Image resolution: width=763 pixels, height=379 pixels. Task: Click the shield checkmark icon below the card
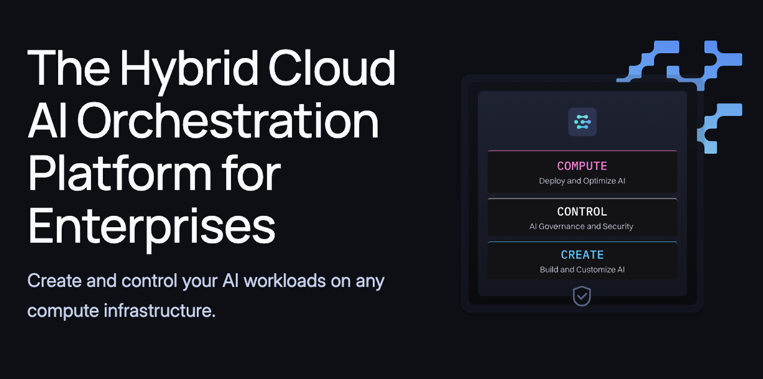582,296
